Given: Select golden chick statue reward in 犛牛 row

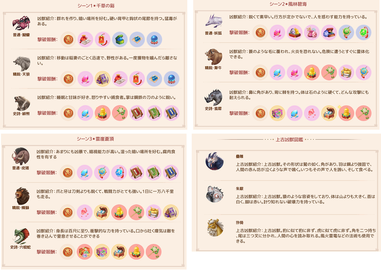Looking at the screenshot, I should [x=312, y=72].
